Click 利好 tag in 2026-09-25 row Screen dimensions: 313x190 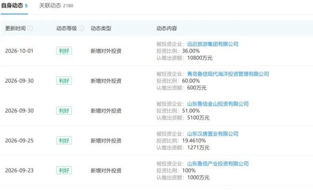pos(64,140)
